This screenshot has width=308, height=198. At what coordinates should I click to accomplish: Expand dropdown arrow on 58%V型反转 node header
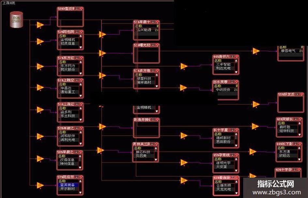click(77, 9)
